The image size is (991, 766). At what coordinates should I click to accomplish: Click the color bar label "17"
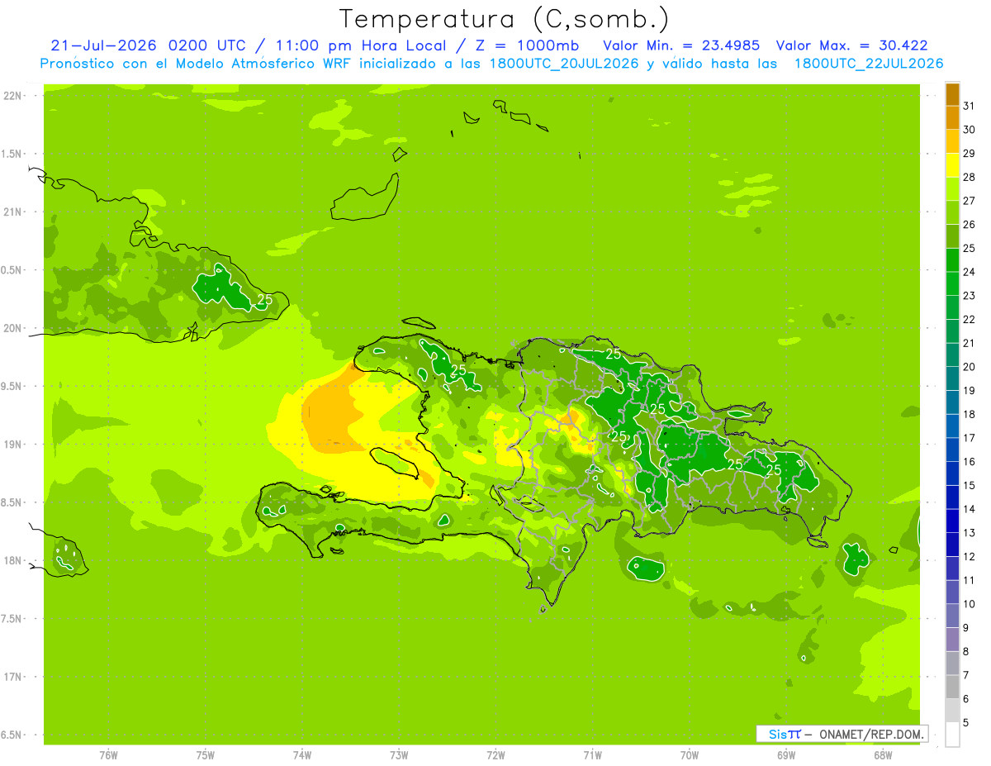tap(969, 438)
